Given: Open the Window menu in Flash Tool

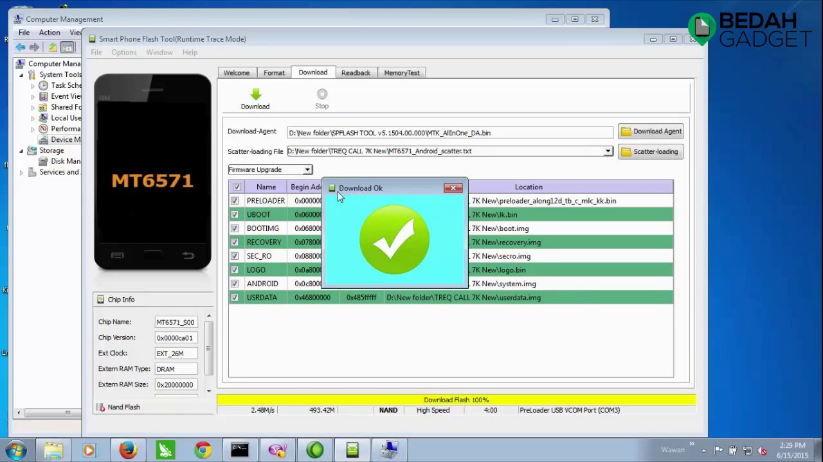Looking at the screenshot, I should click(159, 53).
